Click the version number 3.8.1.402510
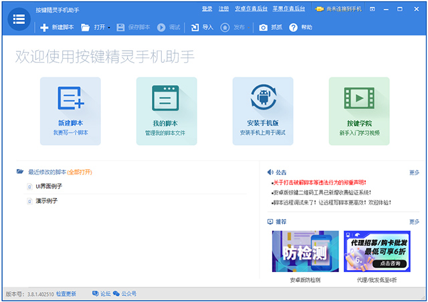This screenshot has width=428, height=302. point(41,295)
